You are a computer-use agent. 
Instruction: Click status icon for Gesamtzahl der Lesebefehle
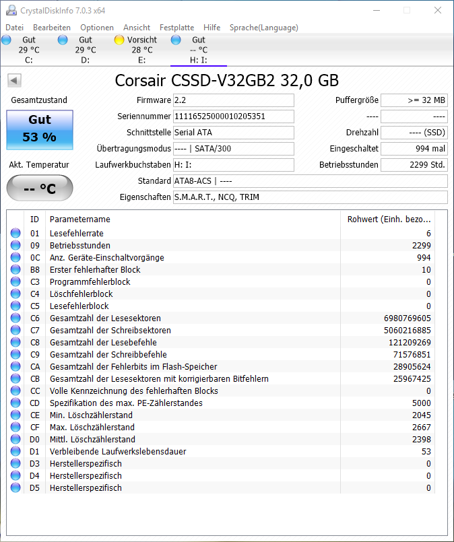coord(15,342)
